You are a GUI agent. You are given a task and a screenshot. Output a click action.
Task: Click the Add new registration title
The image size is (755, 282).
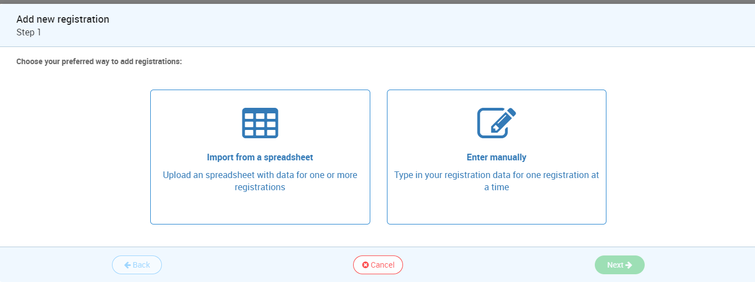click(63, 19)
